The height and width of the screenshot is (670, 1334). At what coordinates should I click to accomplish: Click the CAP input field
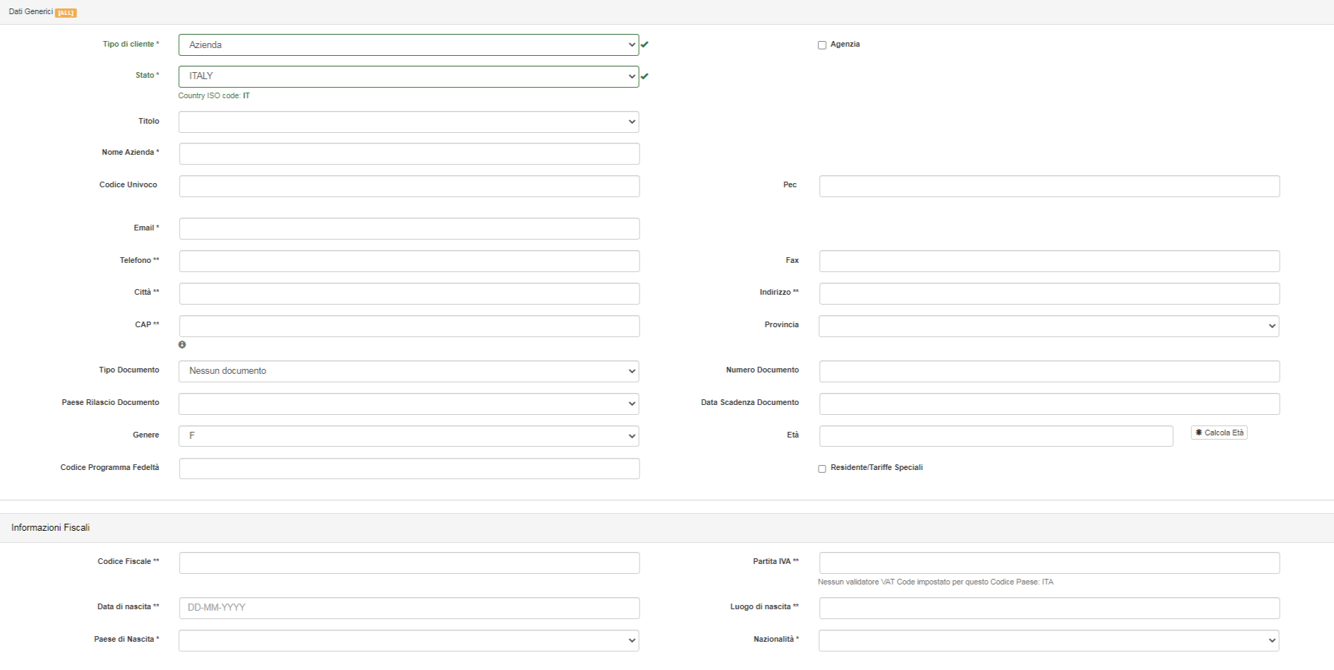[x=409, y=326]
